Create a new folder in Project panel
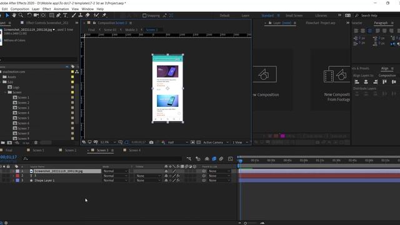The image size is (400, 225). click(2, 142)
